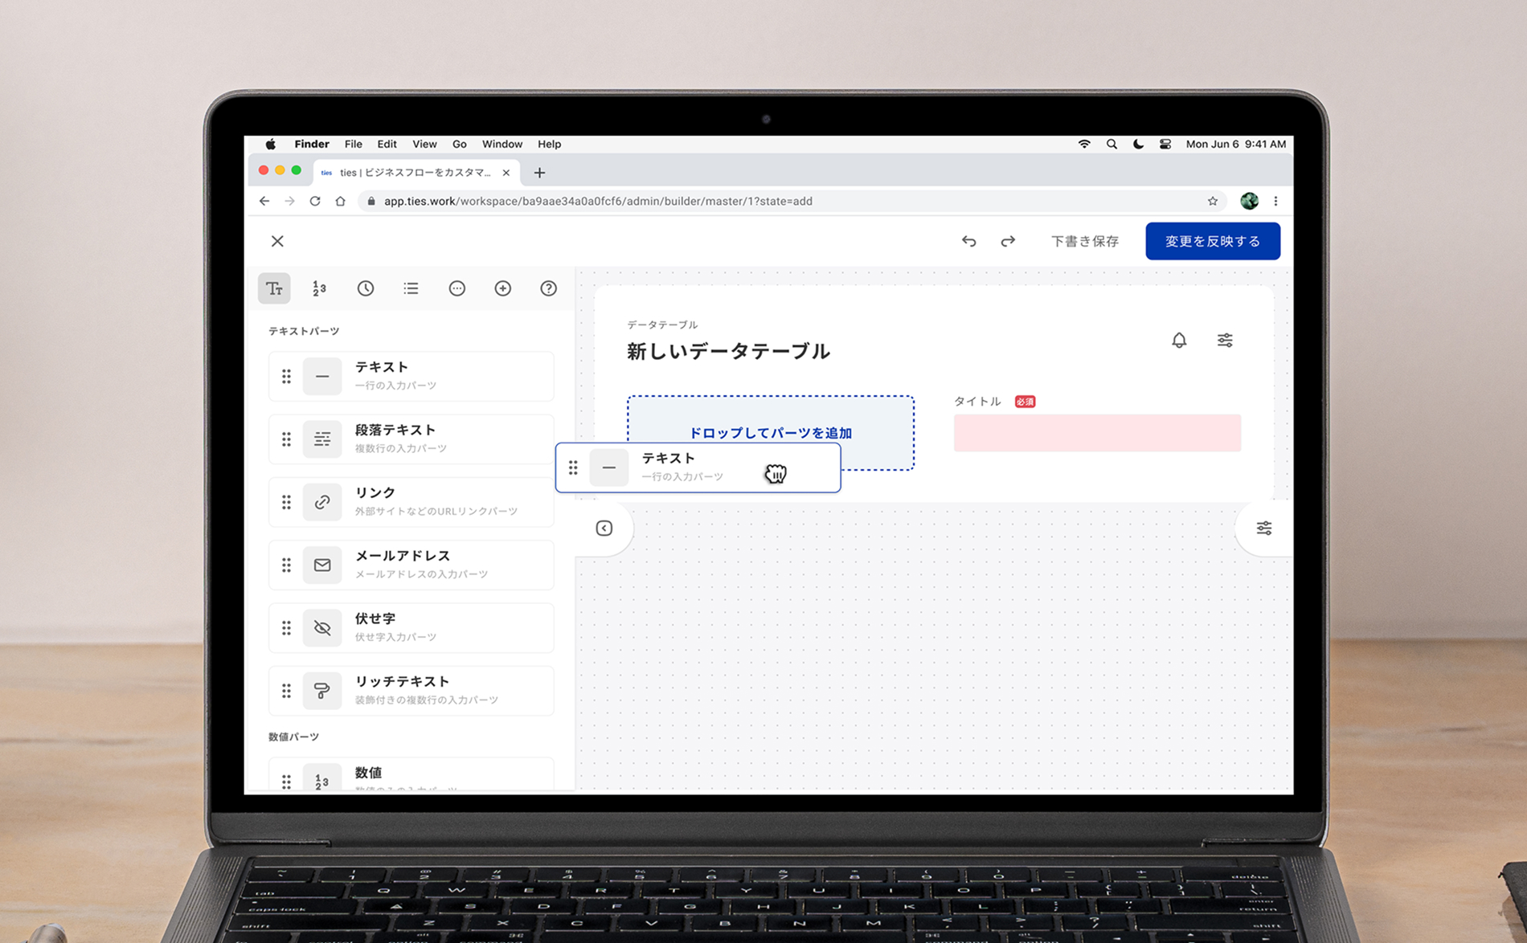The width and height of the screenshot is (1527, 943).
Task: Redo the last change
Action: 1008,241
